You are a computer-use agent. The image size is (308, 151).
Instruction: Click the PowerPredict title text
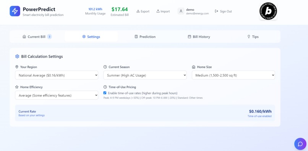[x=39, y=9]
